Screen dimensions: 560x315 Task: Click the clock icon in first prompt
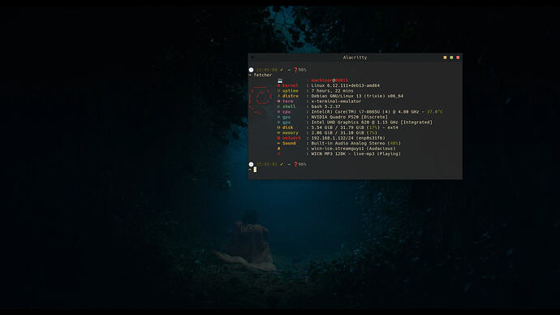pos(251,70)
